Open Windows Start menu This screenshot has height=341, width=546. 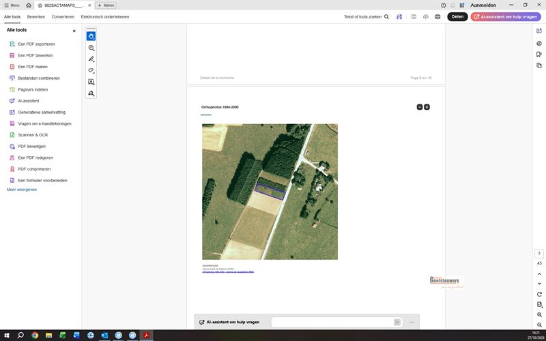[6, 336]
